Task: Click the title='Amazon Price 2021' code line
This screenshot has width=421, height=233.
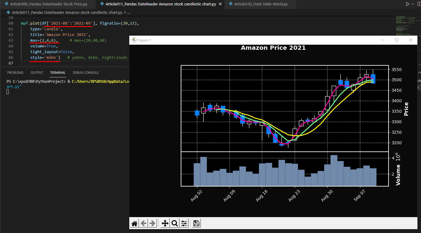Action: pos(60,35)
